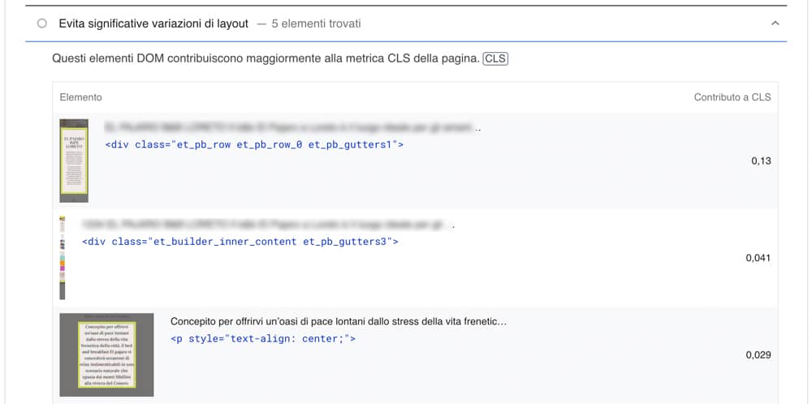Screen dimensions: 812x404
Task: Open thumbnail of centered paragraph element
Action: click(106, 355)
